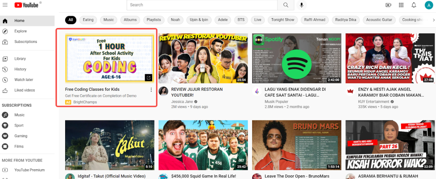Screen dimensions: 436x179
Task: Play the Takut music video thumbnail
Action: pos(109,145)
